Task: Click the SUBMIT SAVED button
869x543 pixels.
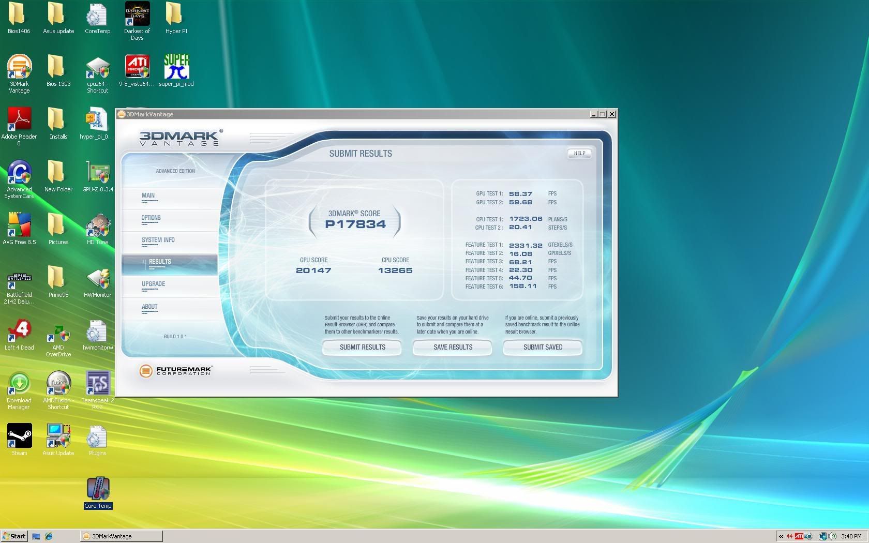Action: click(543, 347)
